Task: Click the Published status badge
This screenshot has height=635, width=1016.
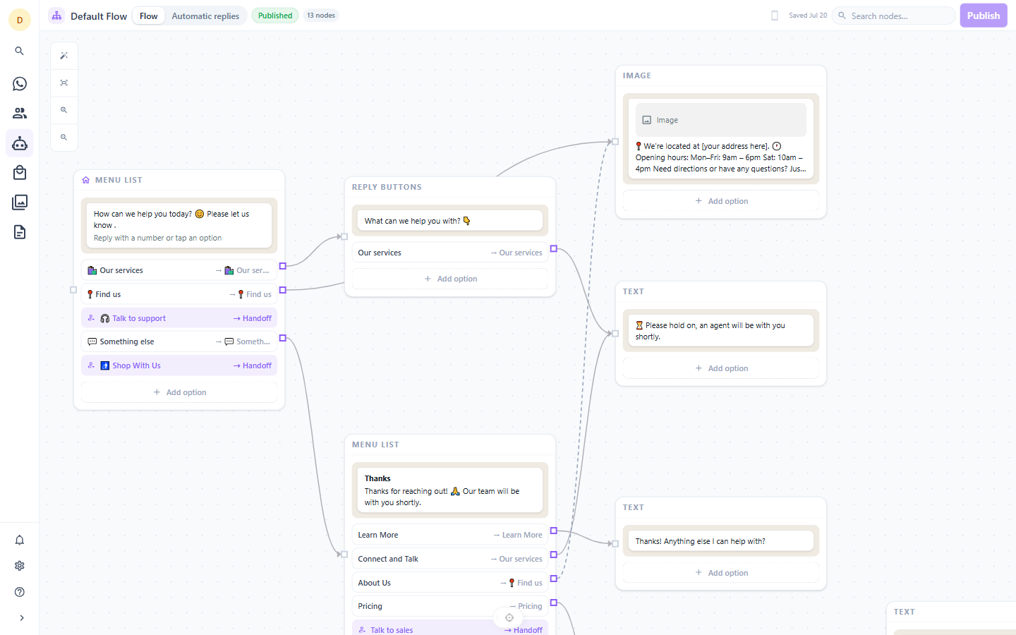Action: tap(275, 16)
